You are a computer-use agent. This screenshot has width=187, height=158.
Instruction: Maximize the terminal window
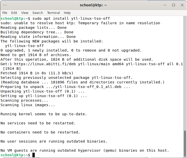point(174,5)
